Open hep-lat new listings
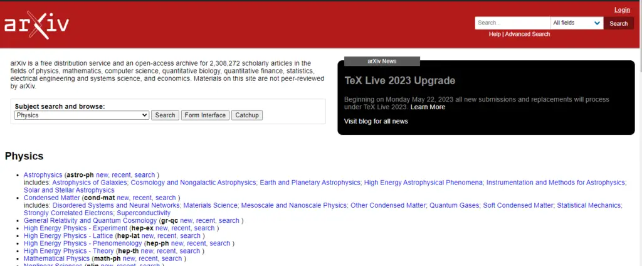The height and width of the screenshot is (266, 642). [x=147, y=236]
